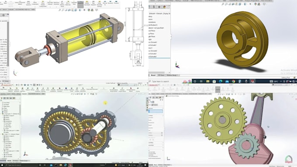Viewport: 297px width, 167px height.
Task: Click Section View in cylinder window toolbar
Action: tap(69, 10)
